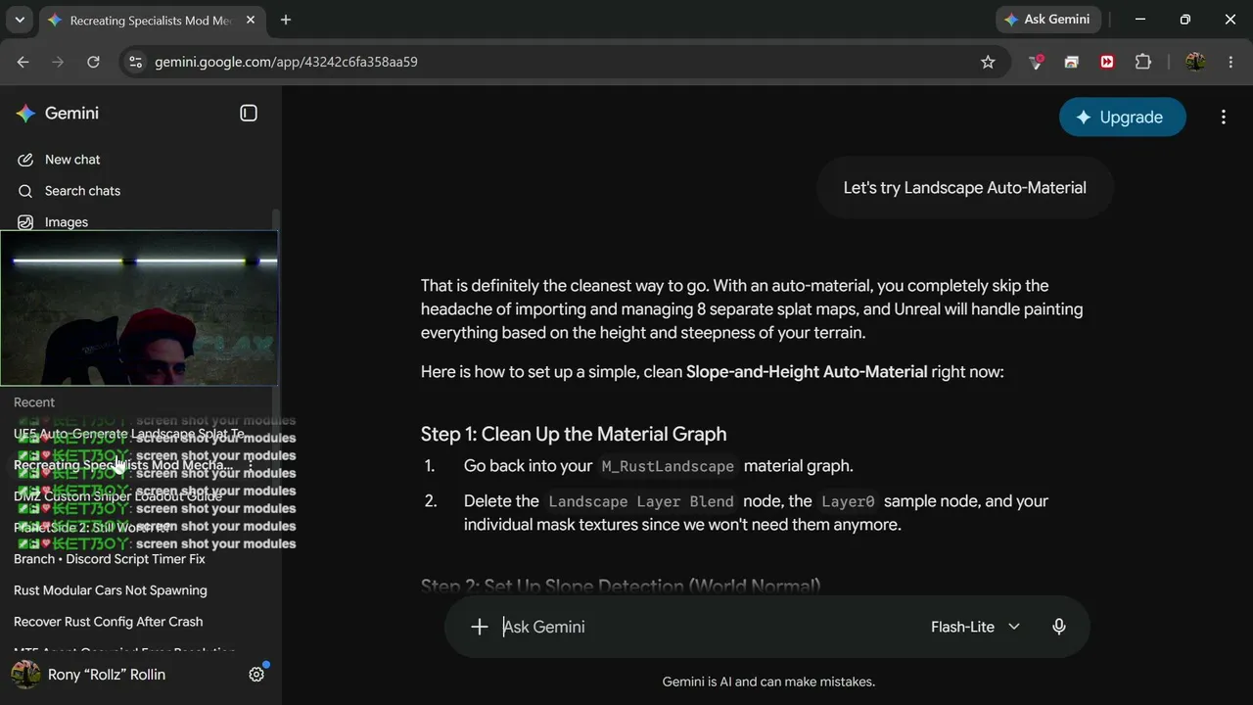Reload the Gemini page
This screenshot has height=705, width=1253.
(x=93, y=62)
